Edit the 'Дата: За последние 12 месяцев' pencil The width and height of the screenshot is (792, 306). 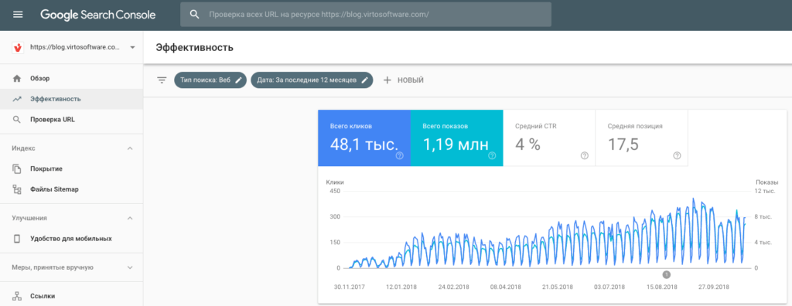click(x=365, y=80)
